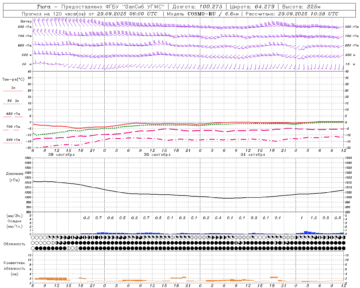Click the "Осадки" precipitation label
The image size is (360, 288).
click(x=15, y=221)
